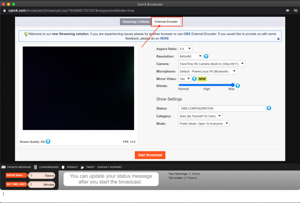
Task: Click the Status field help lightbulb icon
Action: [269, 108]
